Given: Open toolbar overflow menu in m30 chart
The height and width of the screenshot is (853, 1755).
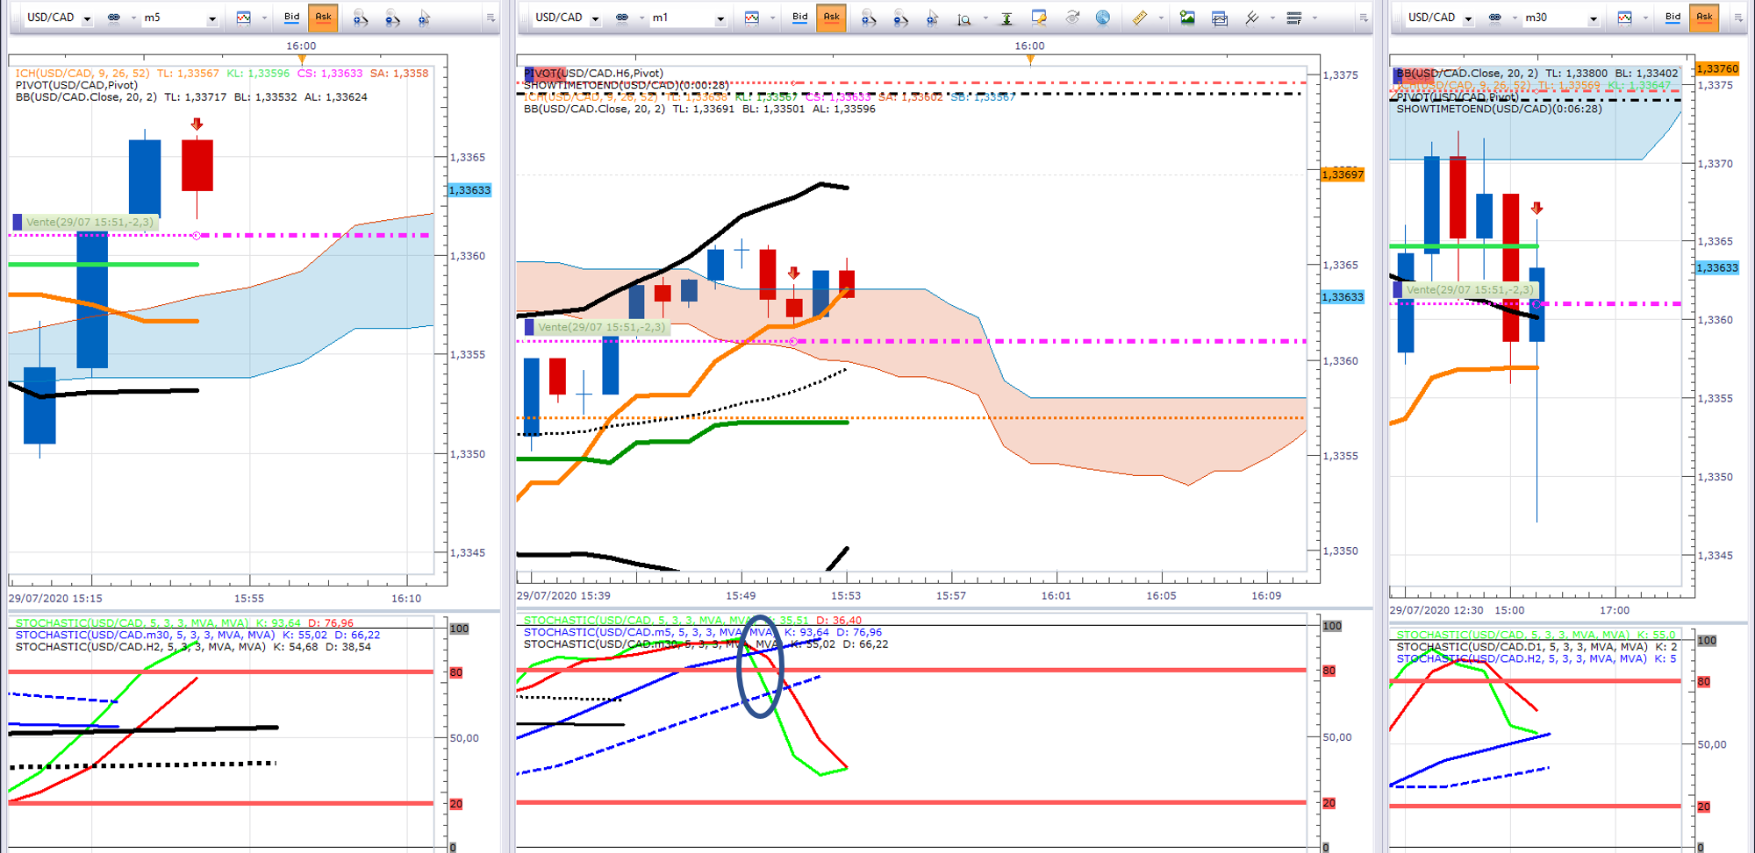Looking at the screenshot, I should 1737,18.
